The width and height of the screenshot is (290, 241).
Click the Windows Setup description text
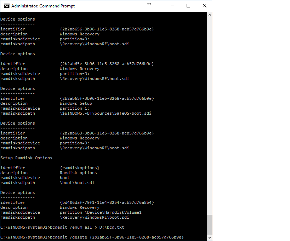coord(76,103)
